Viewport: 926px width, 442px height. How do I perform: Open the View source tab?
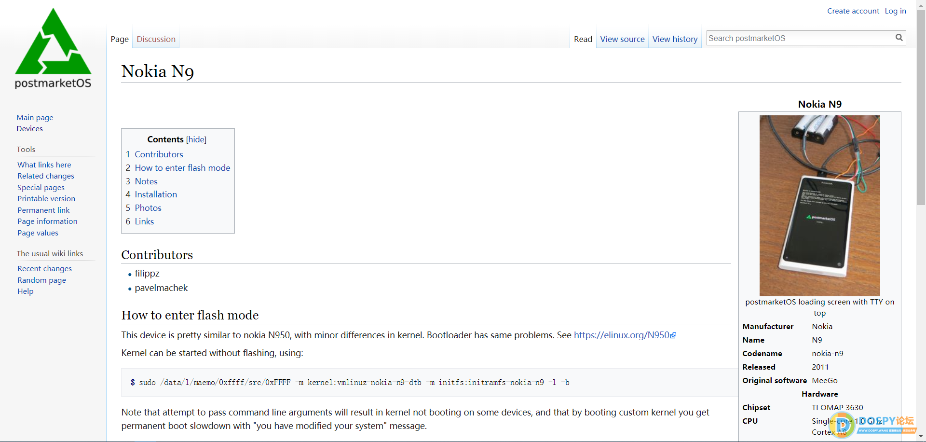click(x=622, y=39)
